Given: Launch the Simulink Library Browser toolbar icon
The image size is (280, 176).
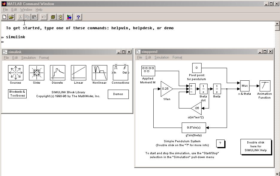Looking at the screenshot, I should (69, 17).
